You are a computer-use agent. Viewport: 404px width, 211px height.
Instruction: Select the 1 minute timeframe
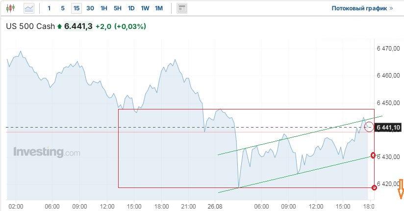(49, 8)
